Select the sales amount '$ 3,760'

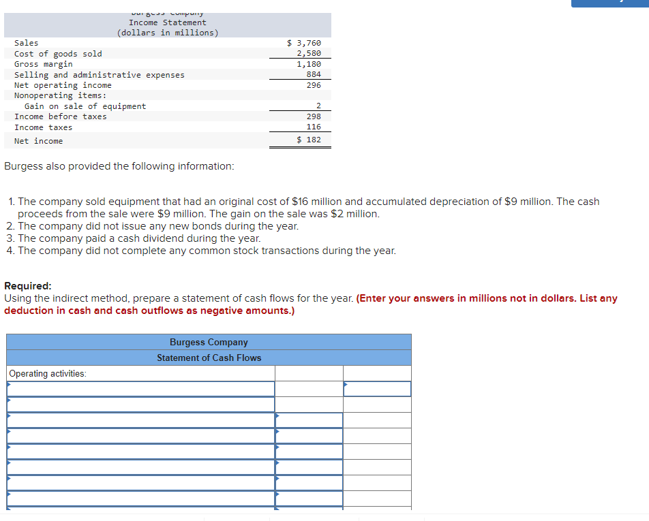coord(304,43)
